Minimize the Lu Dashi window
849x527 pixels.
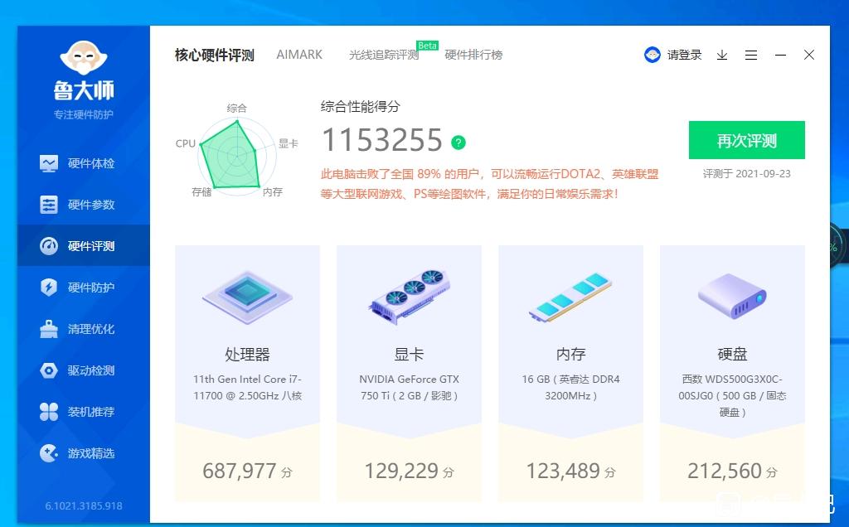pyautogui.click(x=780, y=56)
